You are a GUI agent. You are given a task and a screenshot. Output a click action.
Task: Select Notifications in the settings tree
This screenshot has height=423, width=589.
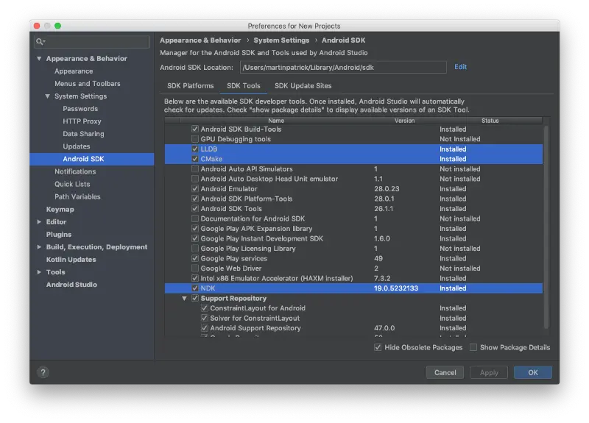click(x=75, y=171)
